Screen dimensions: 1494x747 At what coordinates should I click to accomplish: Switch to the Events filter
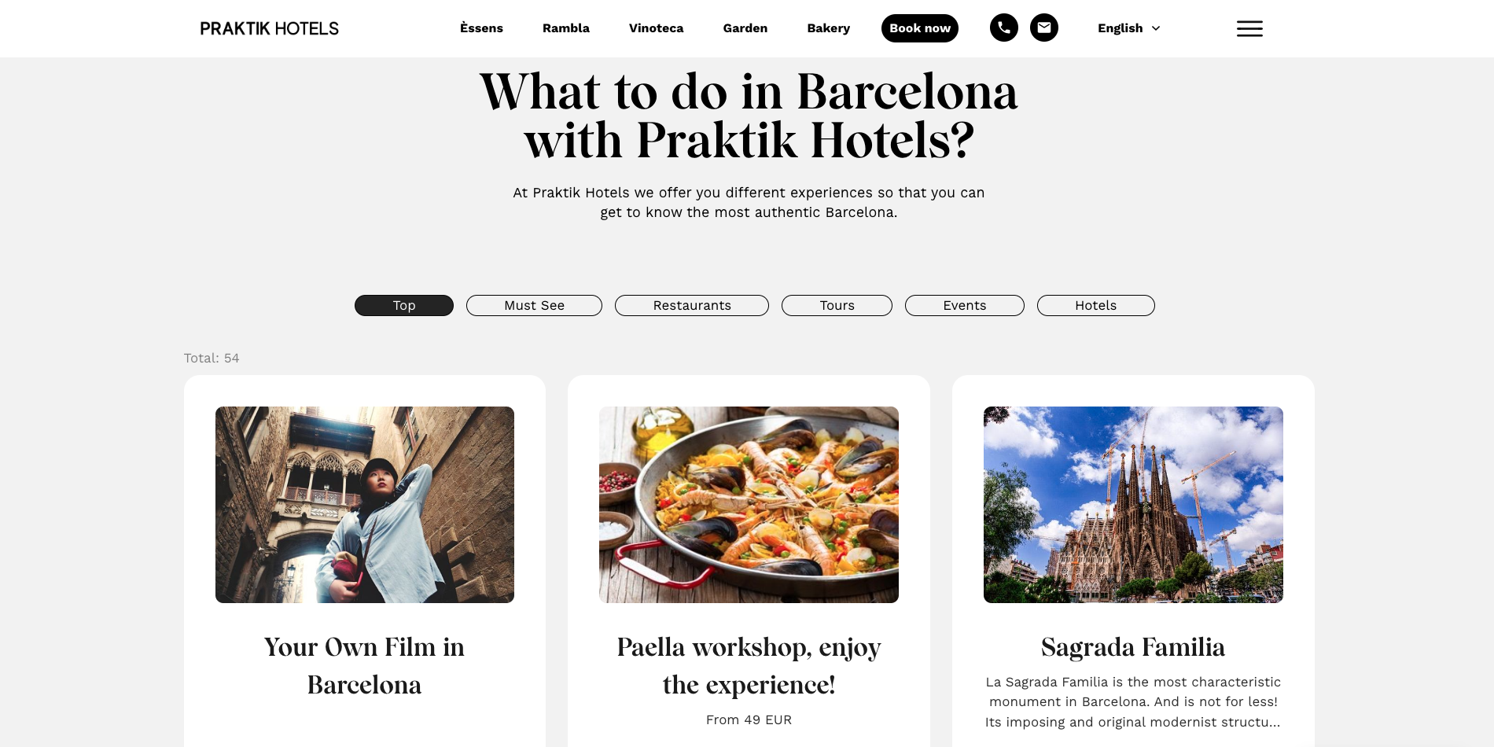click(x=964, y=305)
